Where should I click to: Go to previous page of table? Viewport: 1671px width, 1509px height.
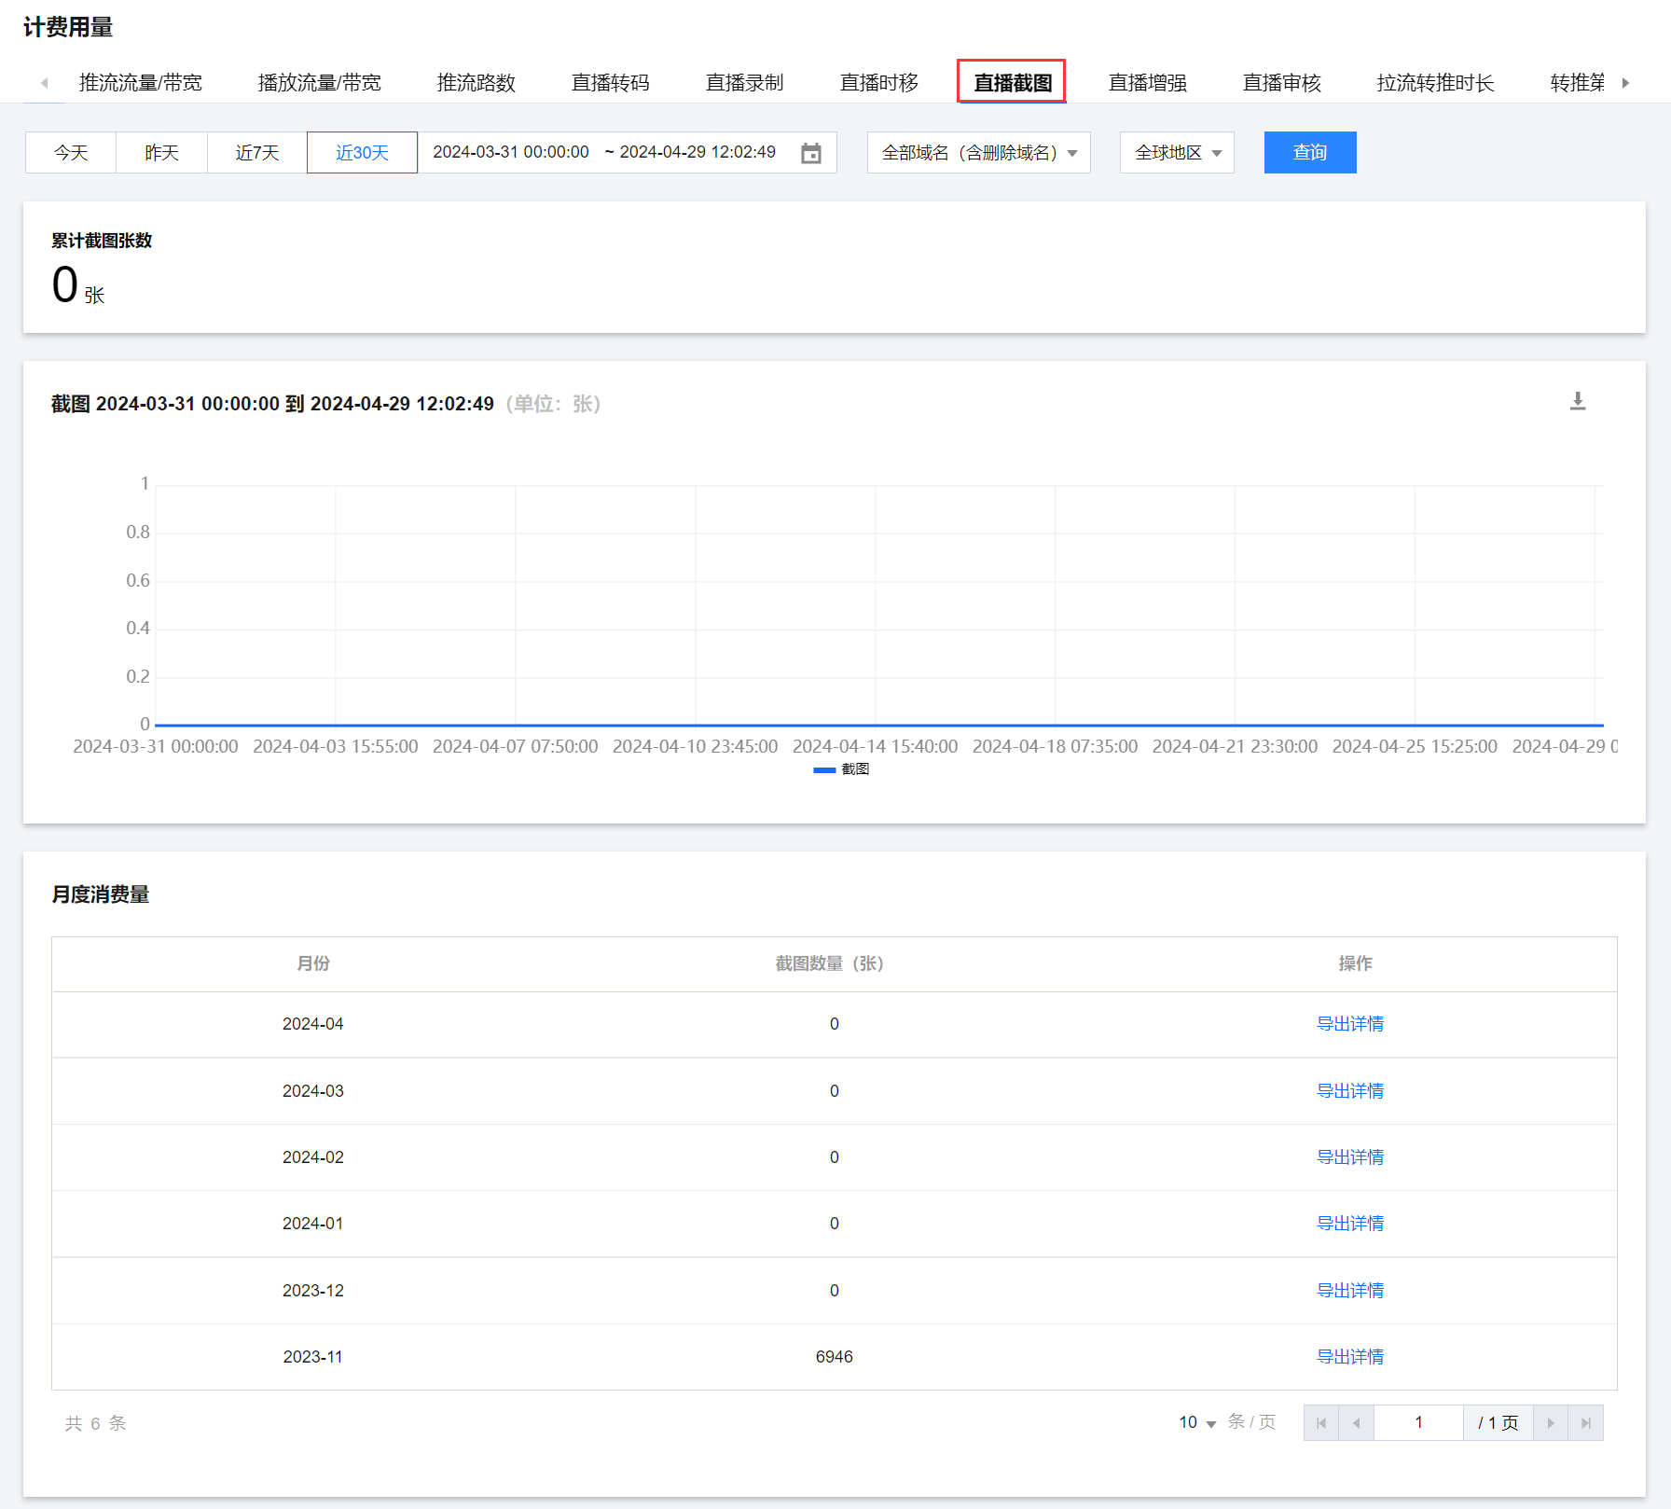pyautogui.click(x=1356, y=1423)
